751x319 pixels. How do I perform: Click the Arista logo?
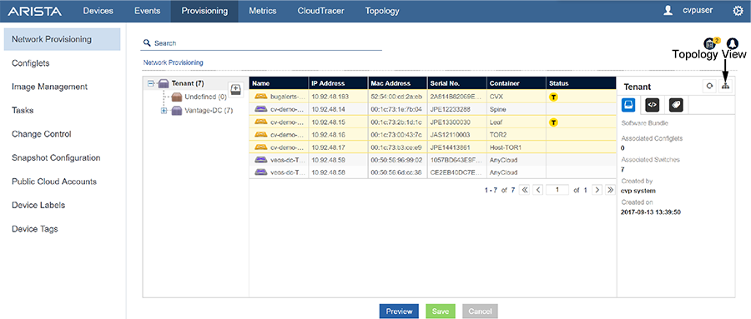34,11
